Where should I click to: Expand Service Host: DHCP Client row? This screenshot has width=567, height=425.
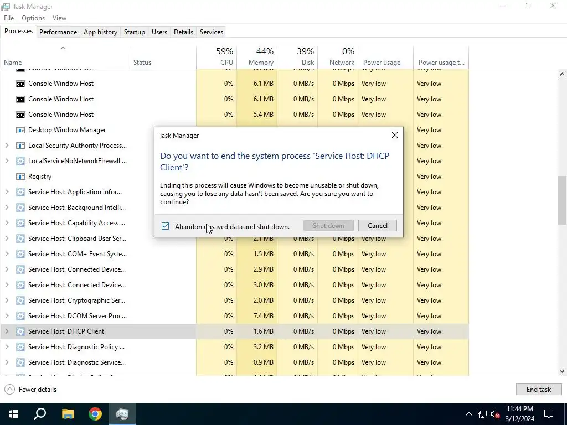(x=7, y=331)
